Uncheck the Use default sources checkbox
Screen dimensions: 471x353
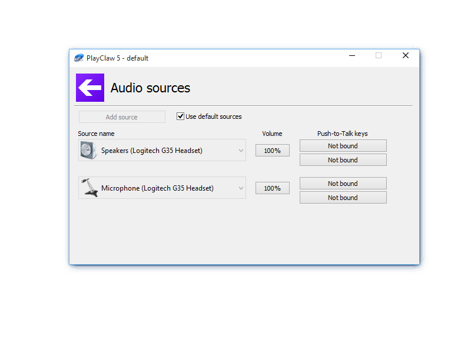click(181, 116)
